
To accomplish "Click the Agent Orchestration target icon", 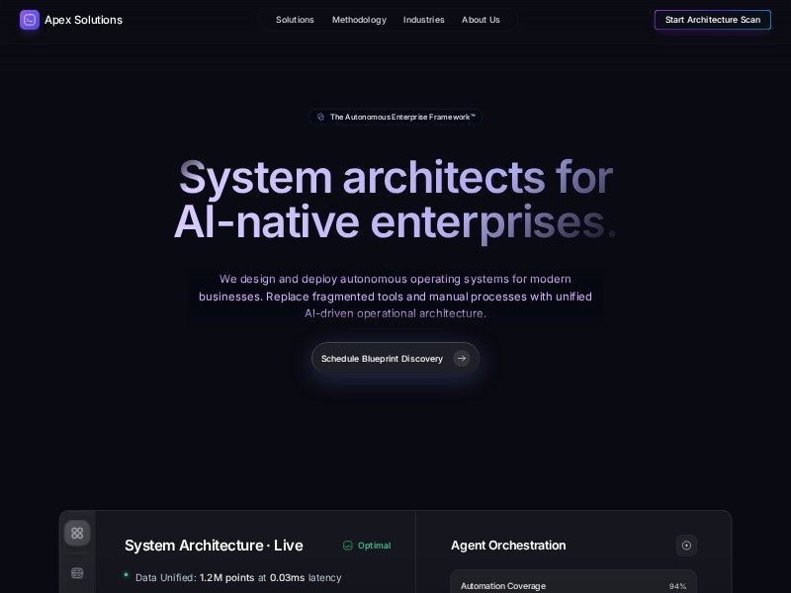I will (x=686, y=546).
